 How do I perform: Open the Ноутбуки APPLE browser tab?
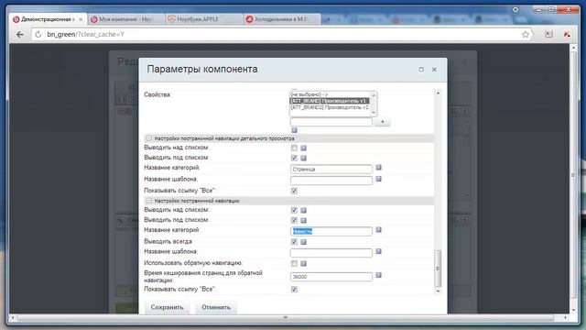click(203, 19)
